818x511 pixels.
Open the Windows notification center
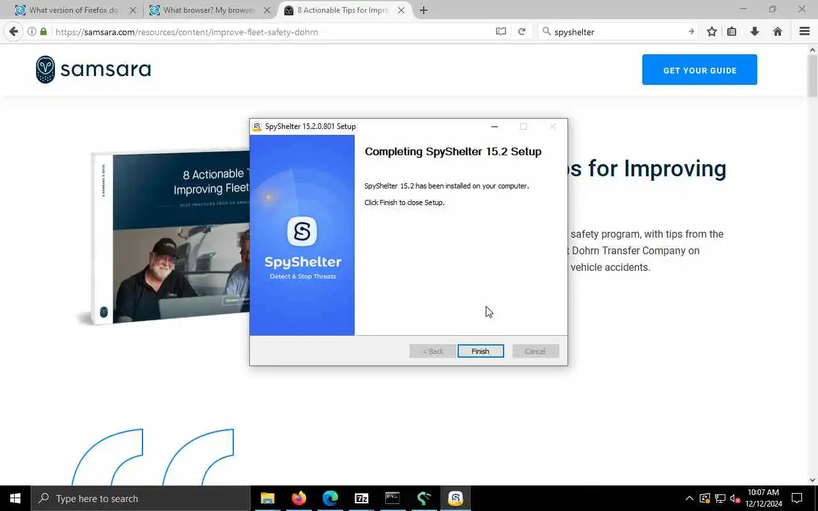coord(797,498)
